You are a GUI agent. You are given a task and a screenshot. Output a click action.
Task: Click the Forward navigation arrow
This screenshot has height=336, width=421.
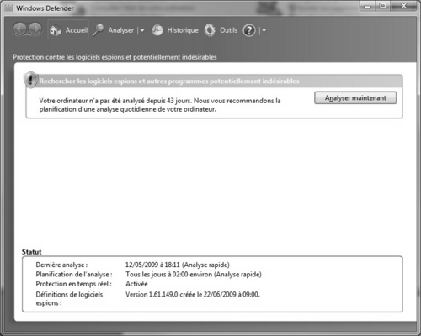tap(35, 29)
